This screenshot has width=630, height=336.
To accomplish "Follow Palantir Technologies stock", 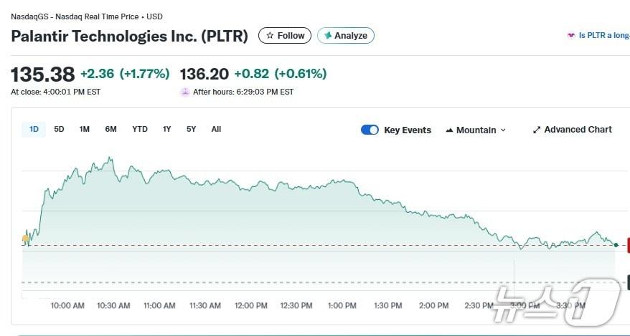I will [x=285, y=35].
